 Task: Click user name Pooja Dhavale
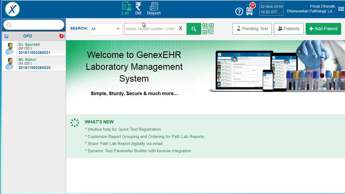[x=322, y=6]
